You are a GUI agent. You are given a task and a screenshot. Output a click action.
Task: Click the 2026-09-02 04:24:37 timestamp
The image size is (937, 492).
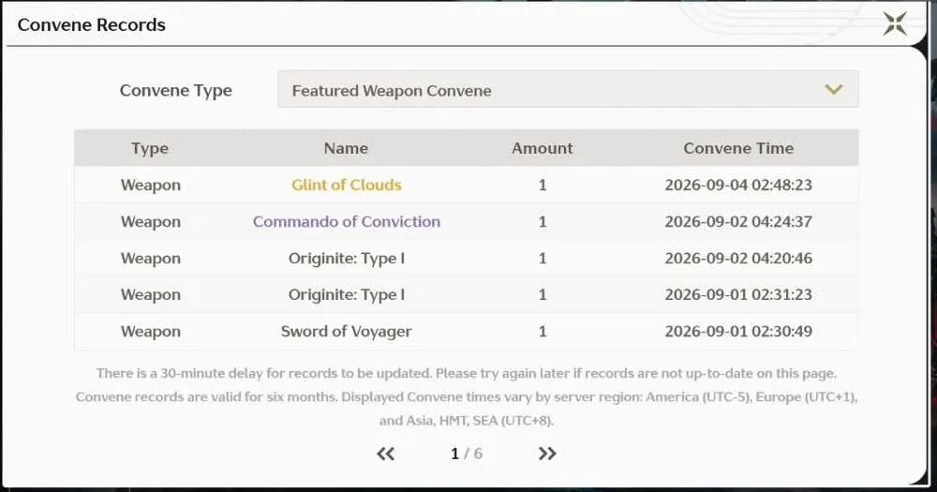738,221
